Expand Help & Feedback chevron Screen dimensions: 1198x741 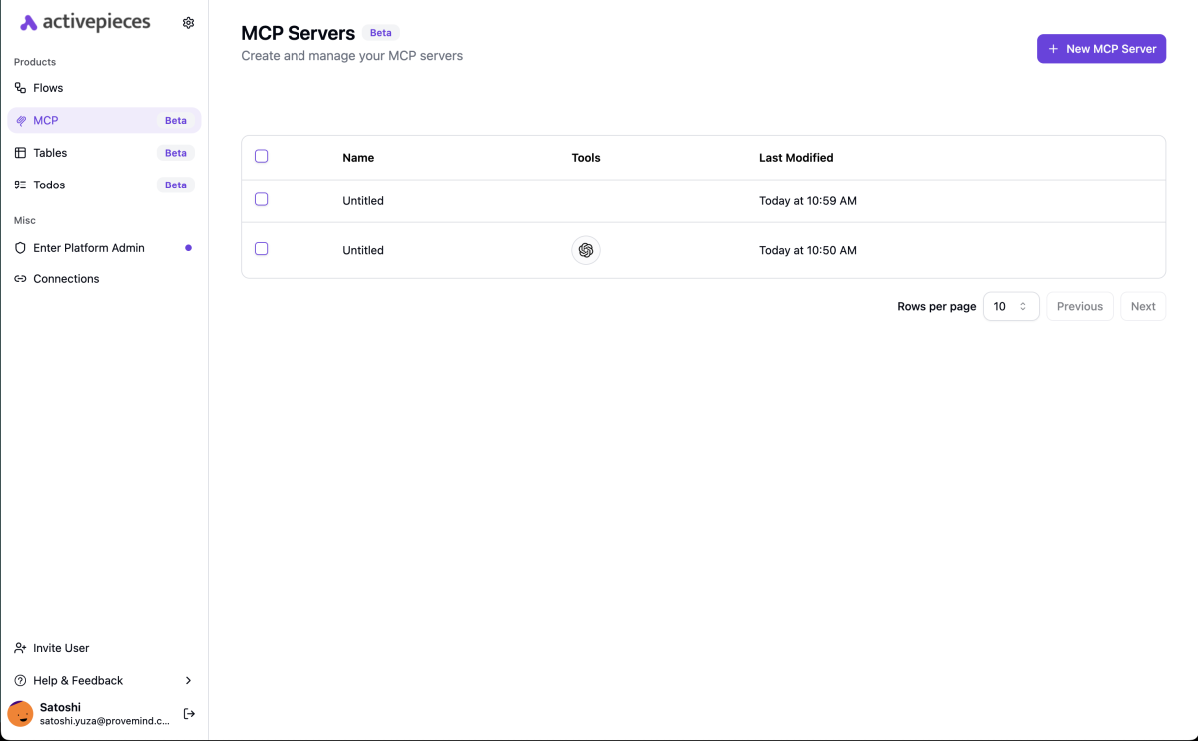pos(188,681)
